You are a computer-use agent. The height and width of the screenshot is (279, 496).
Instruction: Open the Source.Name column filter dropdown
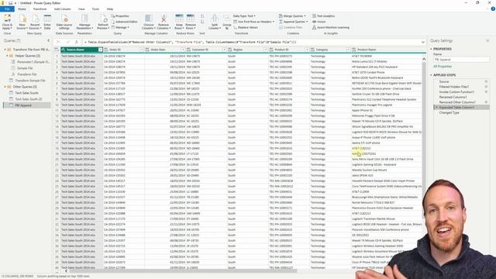(x=100, y=50)
